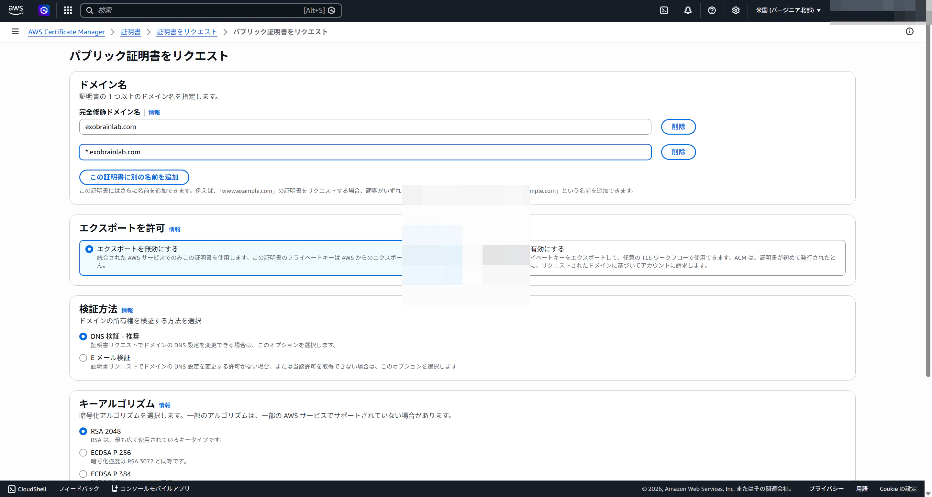
Task: Open the settings gear menu
Action: (x=736, y=10)
